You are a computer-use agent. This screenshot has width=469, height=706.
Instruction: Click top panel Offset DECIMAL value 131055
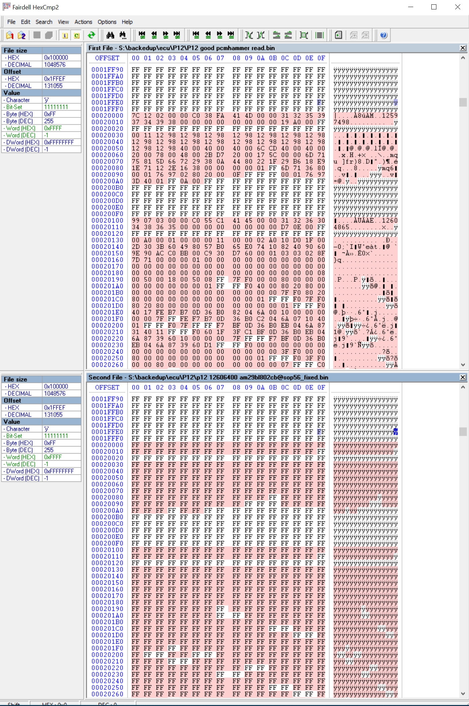[x=62, y=86]
